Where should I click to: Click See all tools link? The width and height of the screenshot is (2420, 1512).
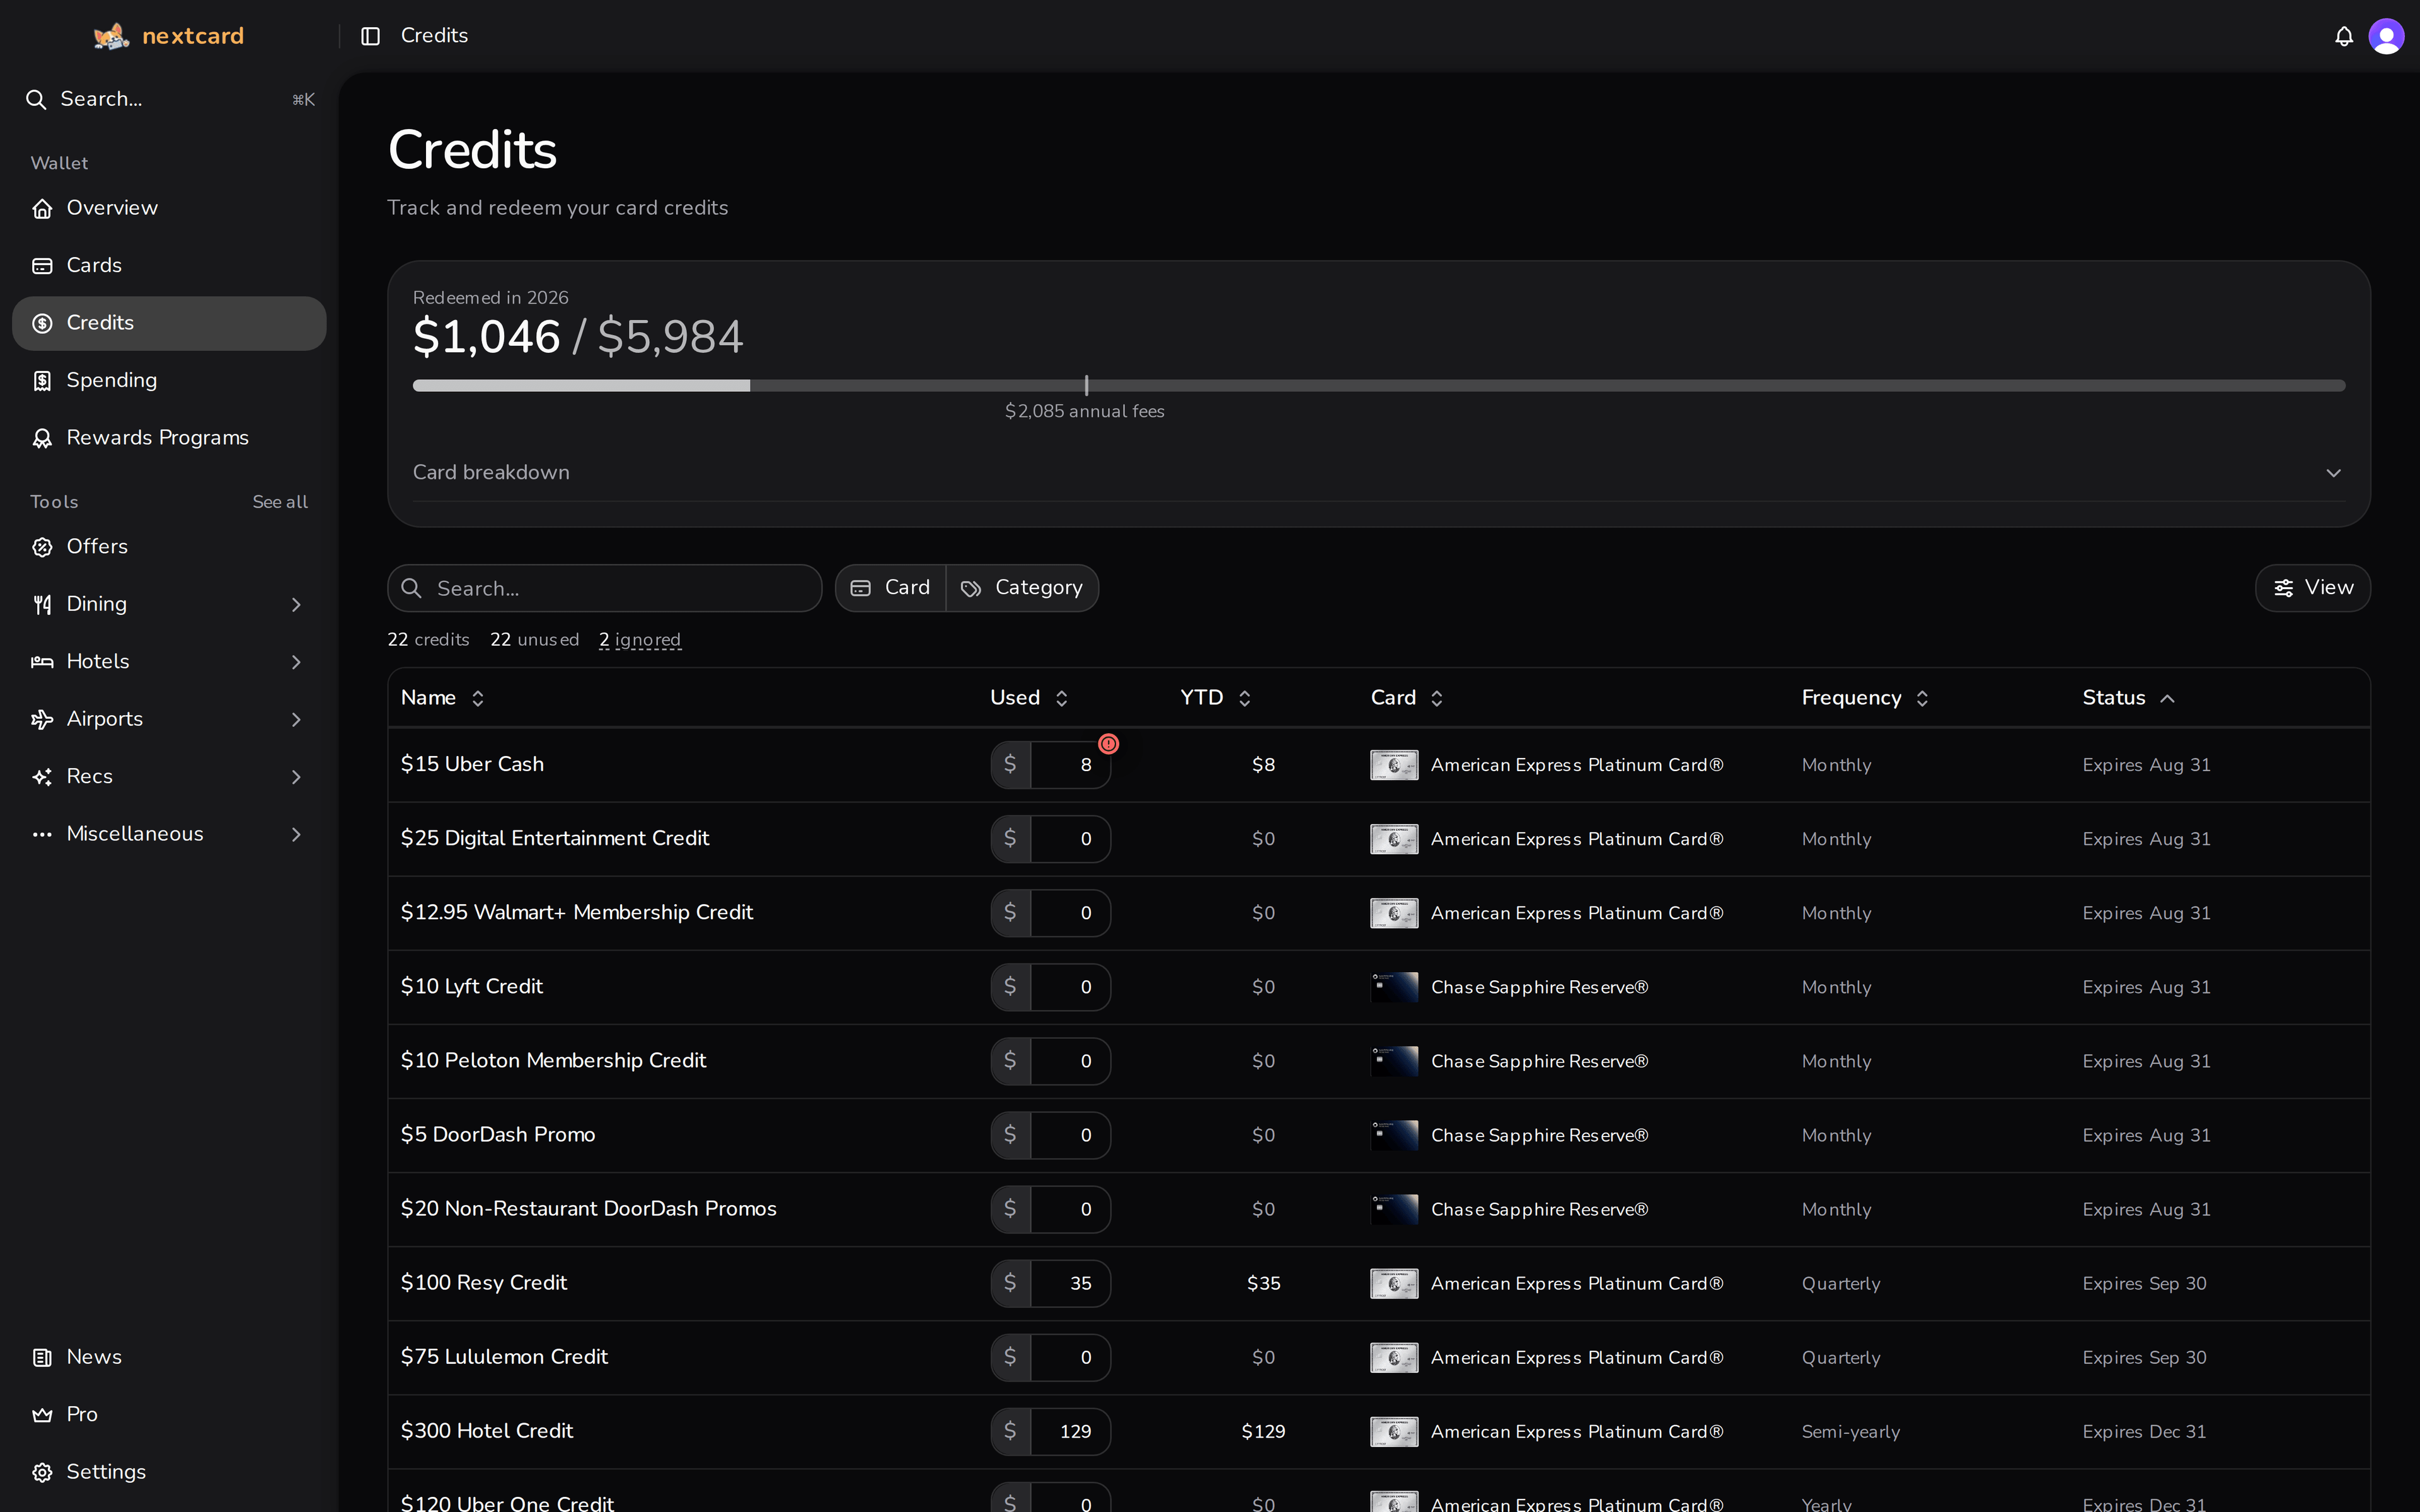[280, 502]
